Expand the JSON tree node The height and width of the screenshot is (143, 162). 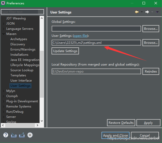tap(3, 24)
